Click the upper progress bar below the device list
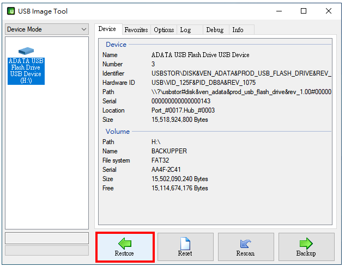 point(47,238)
